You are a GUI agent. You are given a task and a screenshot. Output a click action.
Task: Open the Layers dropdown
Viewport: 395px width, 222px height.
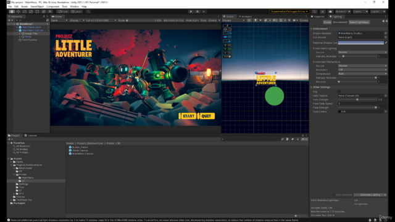point(360,12)
